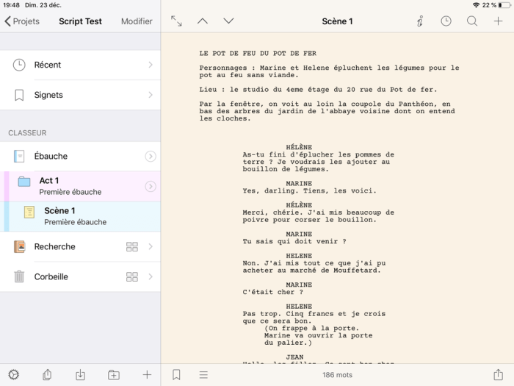This screenshot has width=514, height=386.
Task: Toggle bookmark icon in editor footer
Action: 176,374
